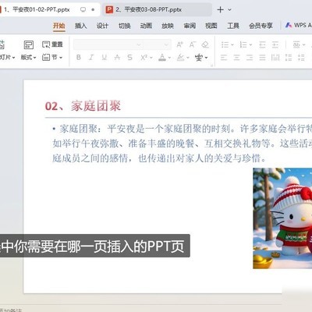Open the 工具 ribbon tab

pyautogui.click(x=233, y=26)
